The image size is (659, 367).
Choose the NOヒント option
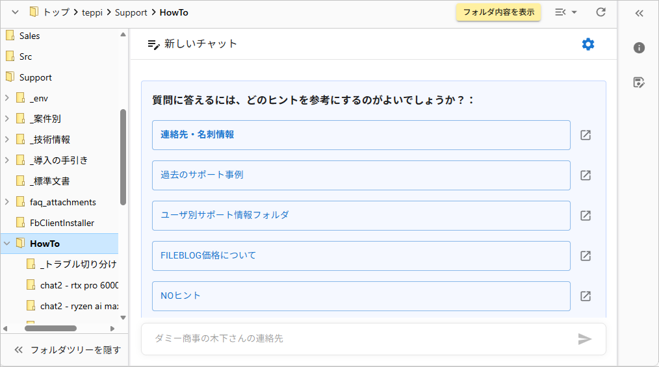coord(361,296)
